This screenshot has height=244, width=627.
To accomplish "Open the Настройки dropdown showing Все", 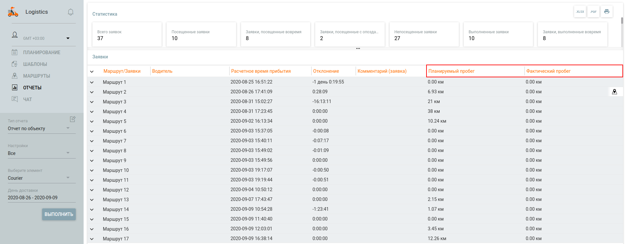I will 39,153.
